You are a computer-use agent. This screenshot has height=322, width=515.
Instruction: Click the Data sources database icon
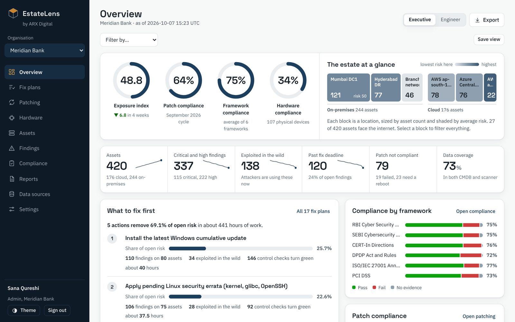point(12,194)
